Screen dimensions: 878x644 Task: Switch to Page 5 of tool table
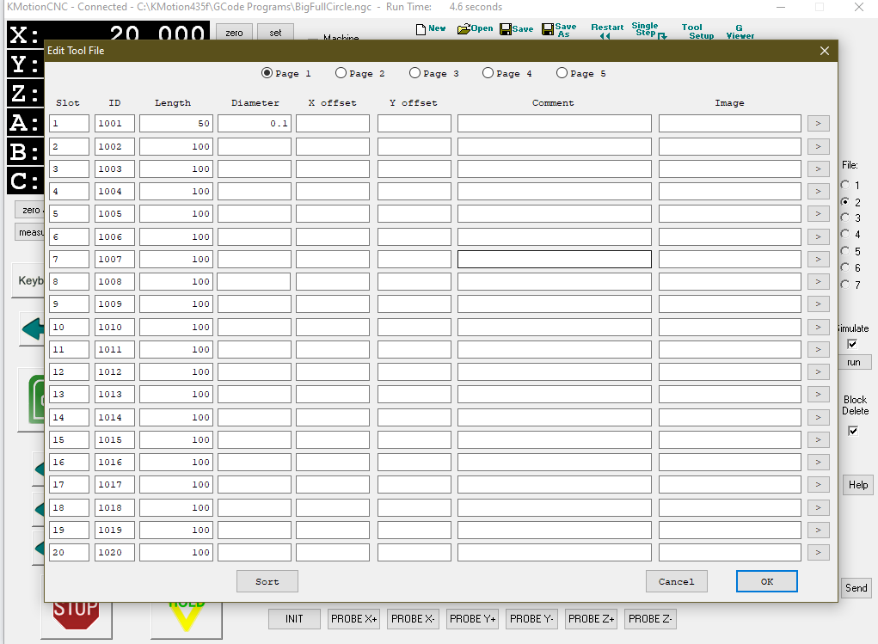coord(562,73)
